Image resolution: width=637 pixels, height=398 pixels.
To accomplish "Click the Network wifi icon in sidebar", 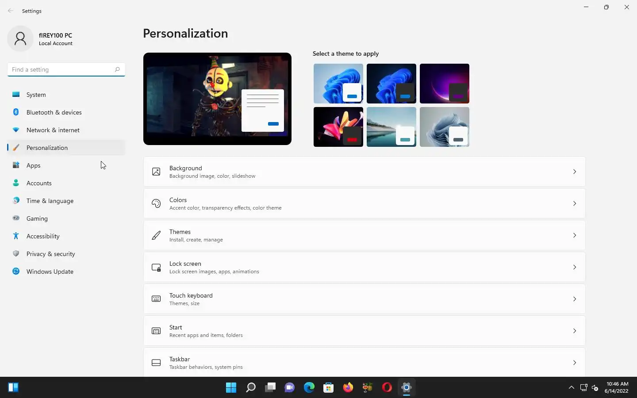I will pos(16,130).
